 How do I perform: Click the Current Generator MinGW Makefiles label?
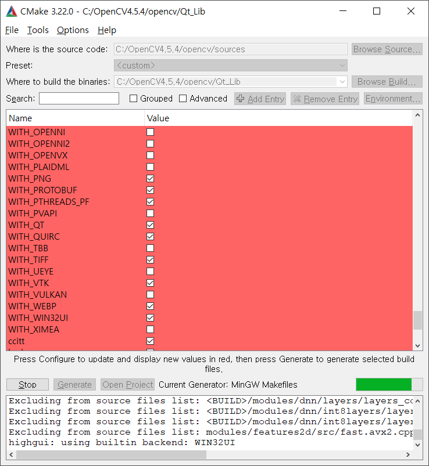228,385
